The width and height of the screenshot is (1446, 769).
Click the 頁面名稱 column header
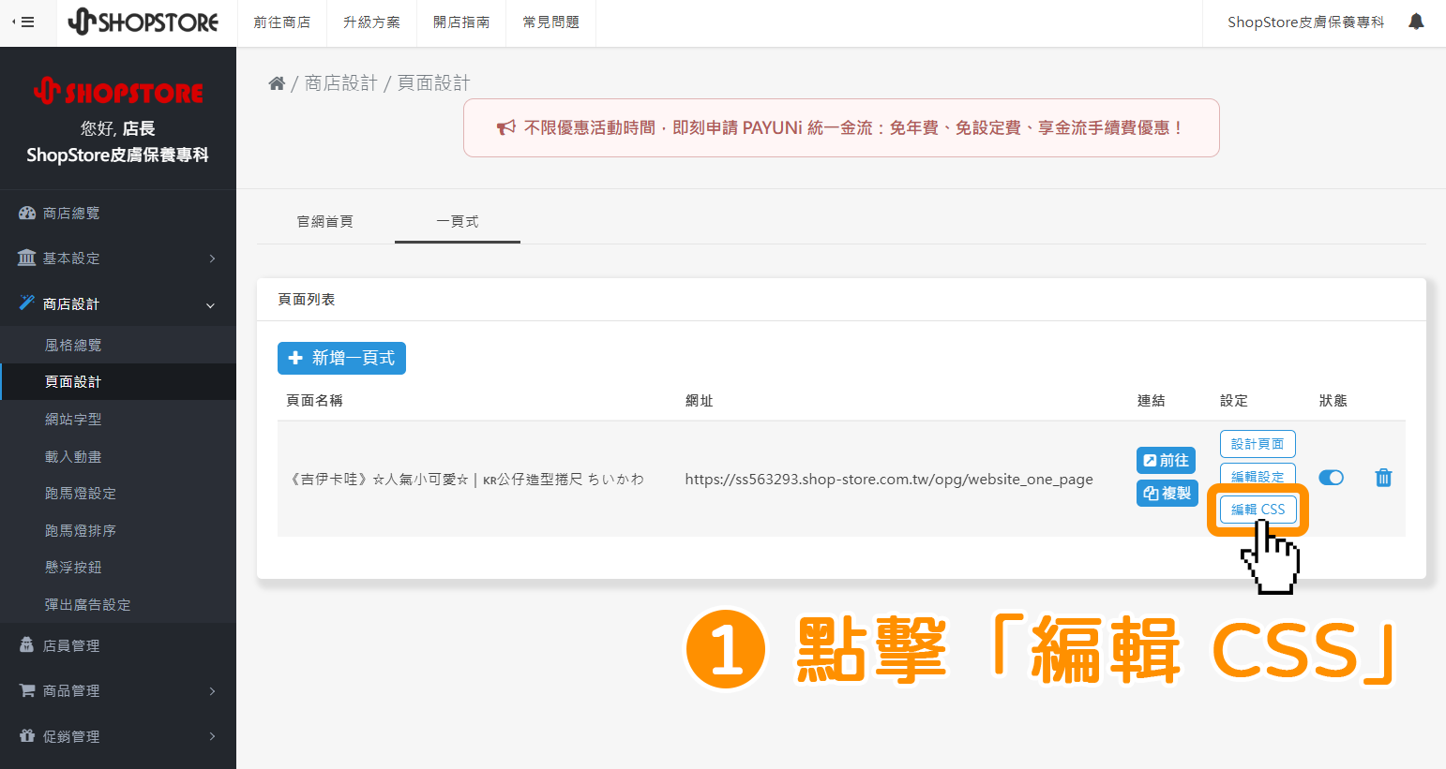[314, 400]
